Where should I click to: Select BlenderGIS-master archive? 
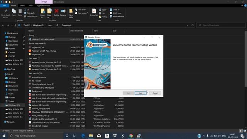[40, 126]
